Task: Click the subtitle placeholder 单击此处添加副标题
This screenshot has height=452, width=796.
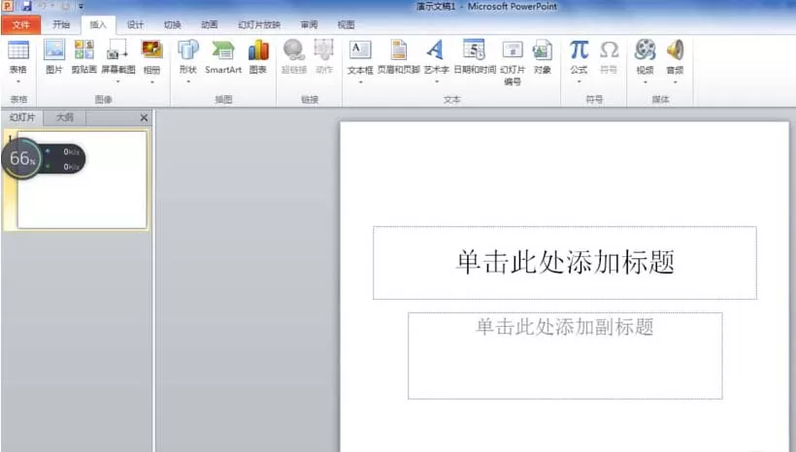Action: pyautogui.click(x=565, y=356)
